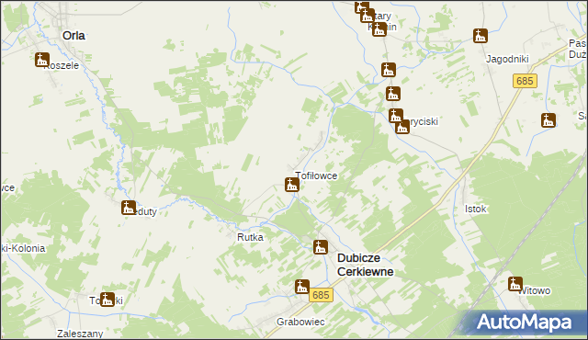Click the church icon overlapping Stary Kornin label
The height and width of the screenshot is (340, 588).
[379, 28]
